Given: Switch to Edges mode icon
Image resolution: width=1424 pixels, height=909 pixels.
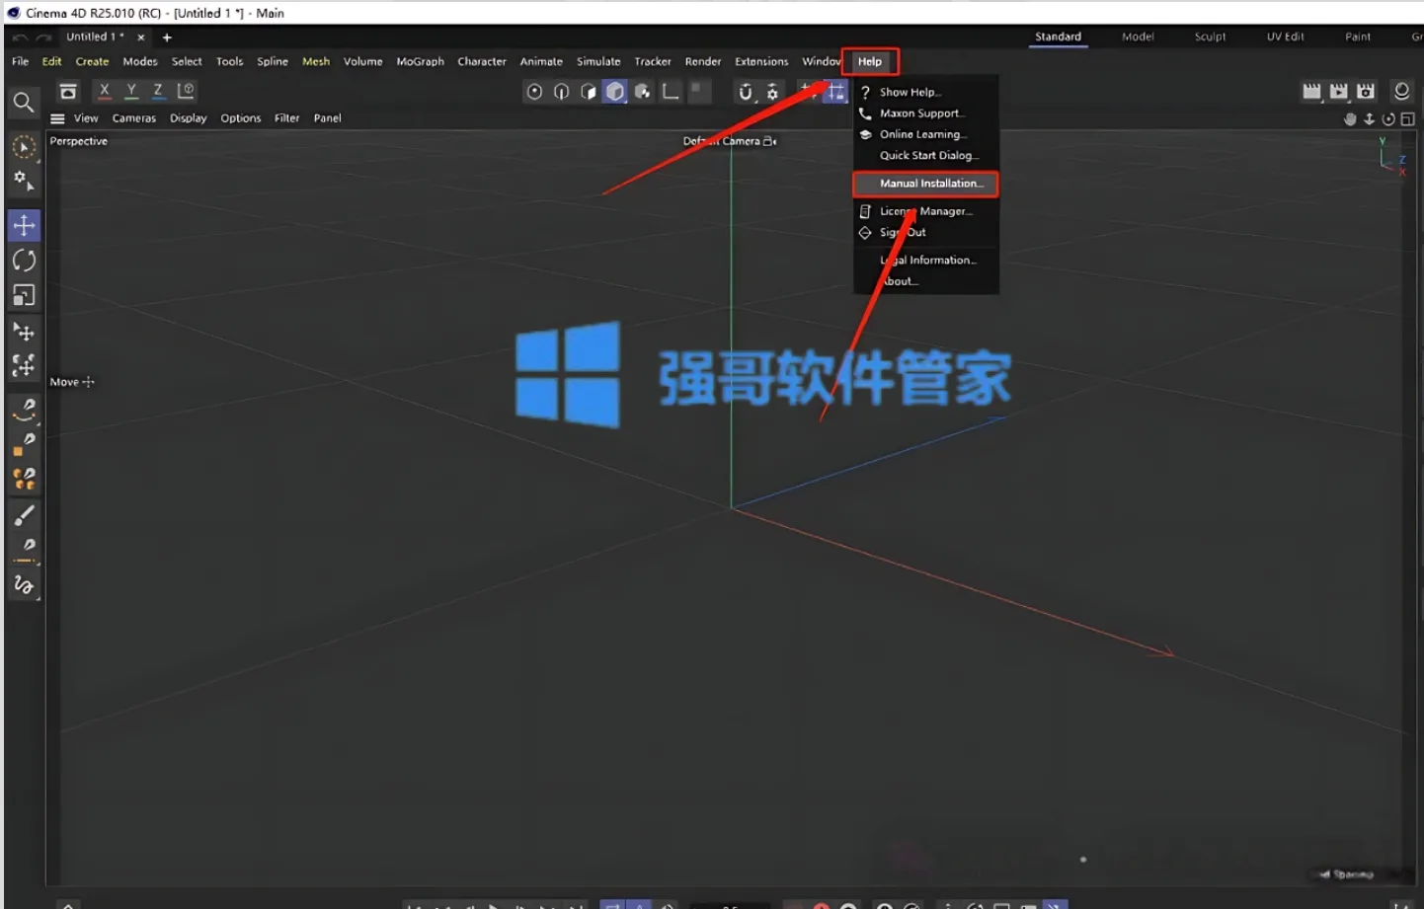Looking at the screenshot, I should [x=561, y=92].
